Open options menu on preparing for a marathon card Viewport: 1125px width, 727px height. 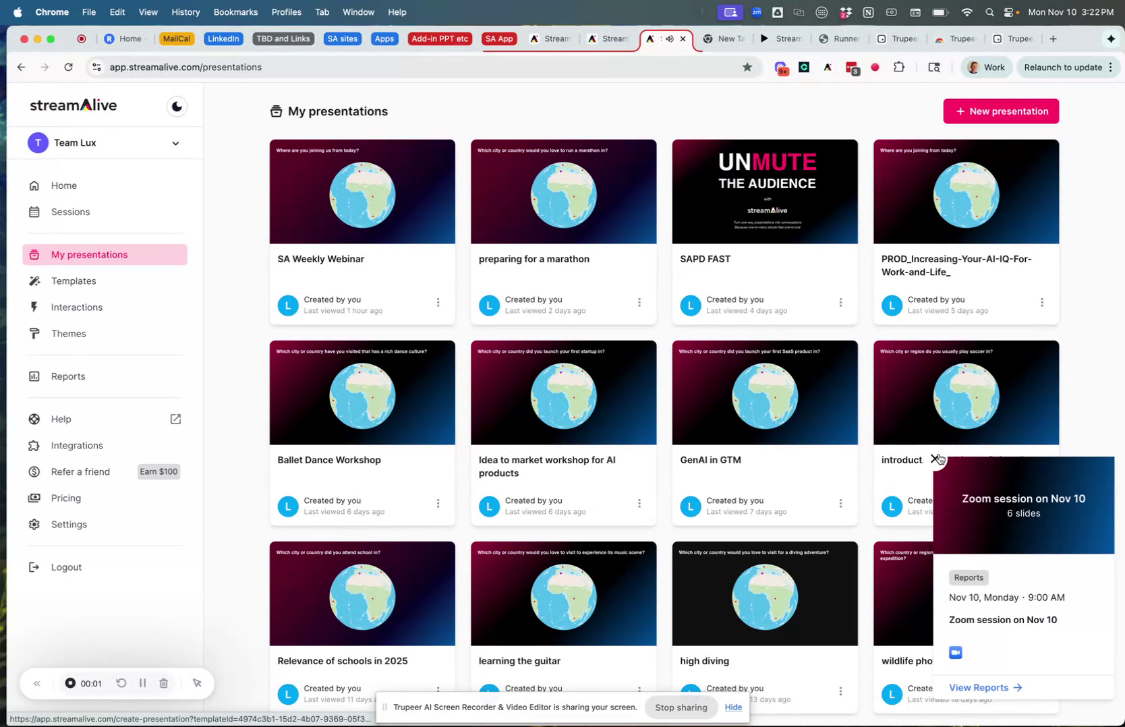point(639,303)
